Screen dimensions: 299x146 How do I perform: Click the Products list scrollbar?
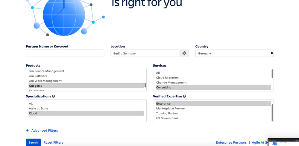click(145, 85)
